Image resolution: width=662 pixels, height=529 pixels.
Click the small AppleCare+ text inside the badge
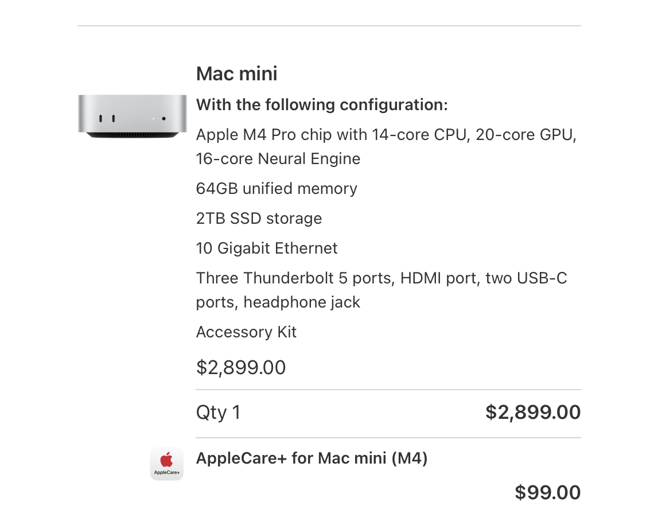click(166, 473)
